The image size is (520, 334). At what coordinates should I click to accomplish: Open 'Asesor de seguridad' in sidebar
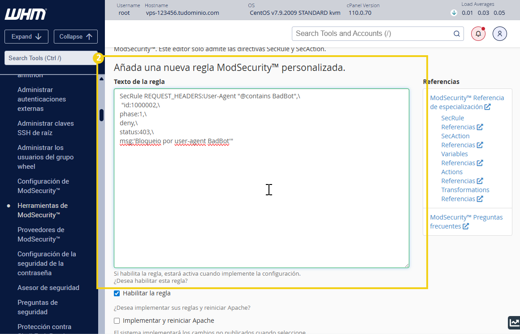pyautogui.click(x=48, y=288)
